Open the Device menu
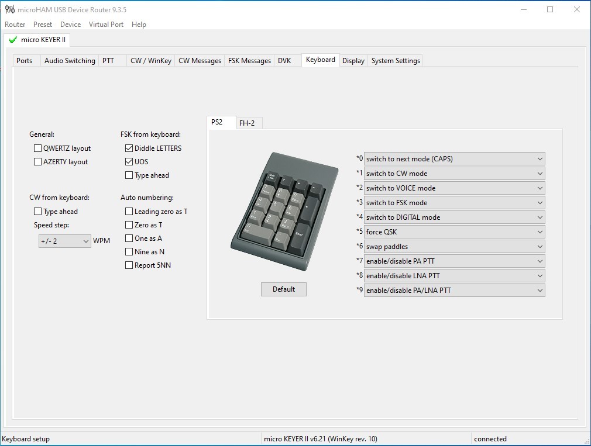 click(x=70, y=25)
